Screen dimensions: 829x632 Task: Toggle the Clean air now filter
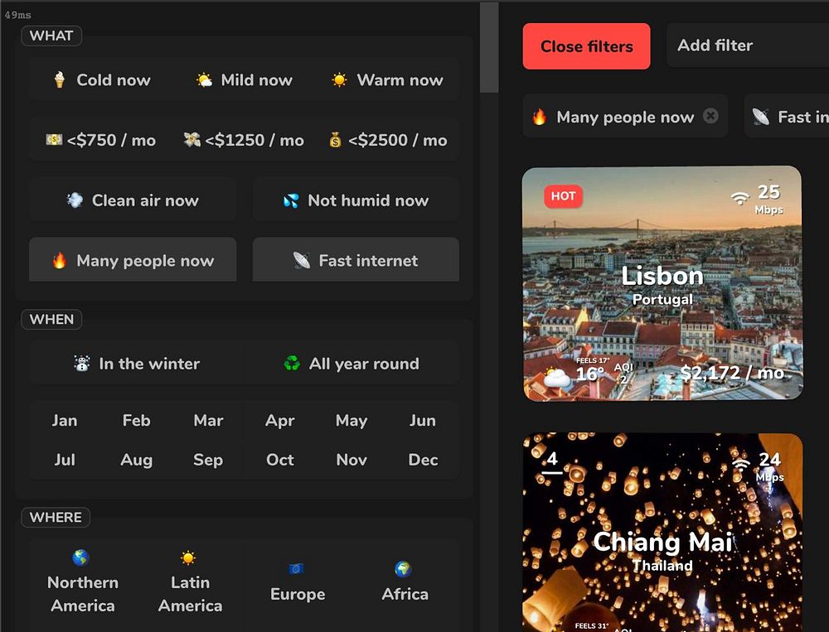tap(133, 200)
